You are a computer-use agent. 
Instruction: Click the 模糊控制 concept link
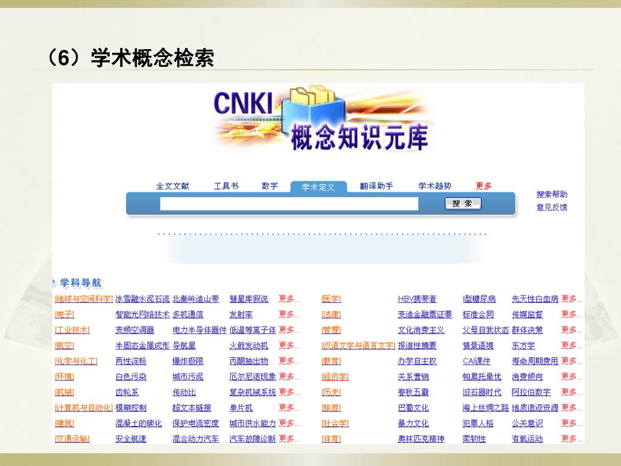coord(131,408)
